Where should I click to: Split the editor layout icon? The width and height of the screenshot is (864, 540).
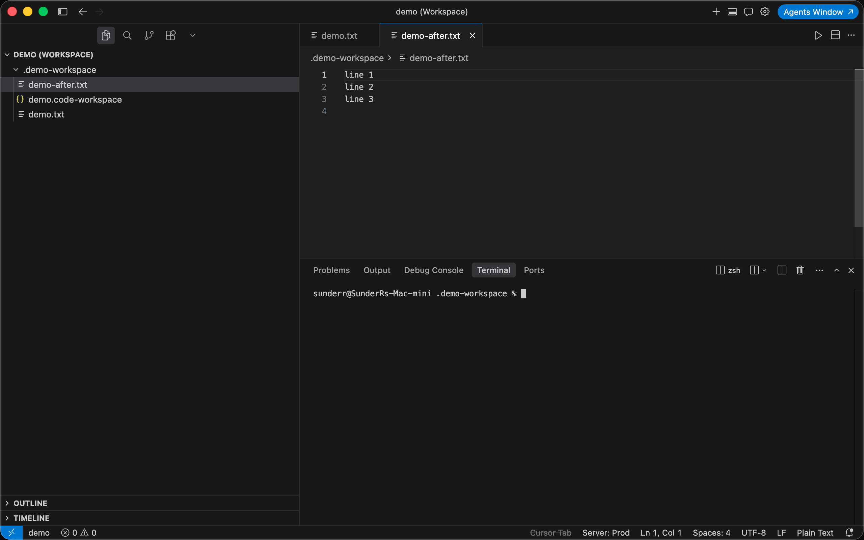click(835, 35)
